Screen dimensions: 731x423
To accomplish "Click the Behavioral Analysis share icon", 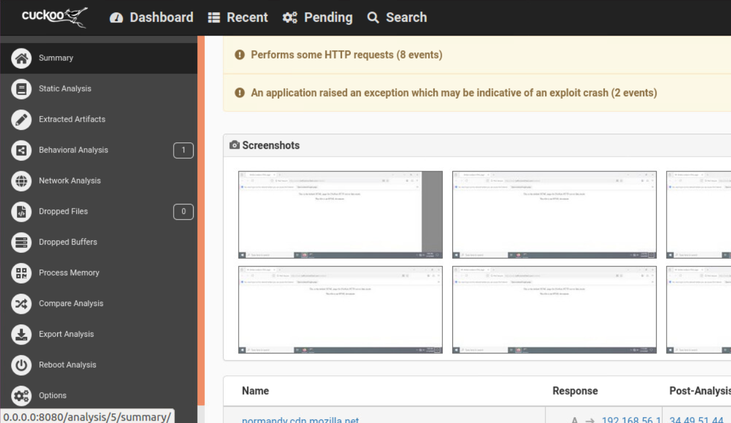I will coord(21,150).
